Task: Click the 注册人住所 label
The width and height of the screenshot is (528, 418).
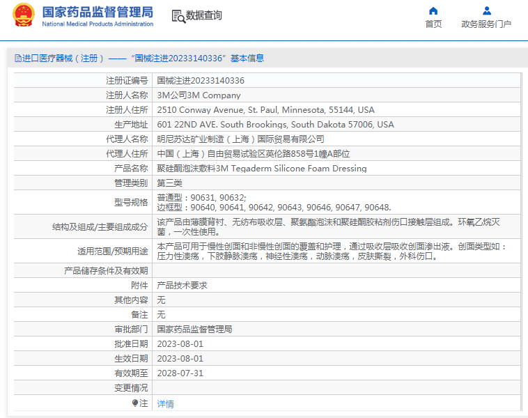Action: (127, 110)
